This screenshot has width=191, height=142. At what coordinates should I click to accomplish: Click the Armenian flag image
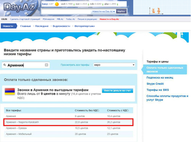tap(10, 92)
